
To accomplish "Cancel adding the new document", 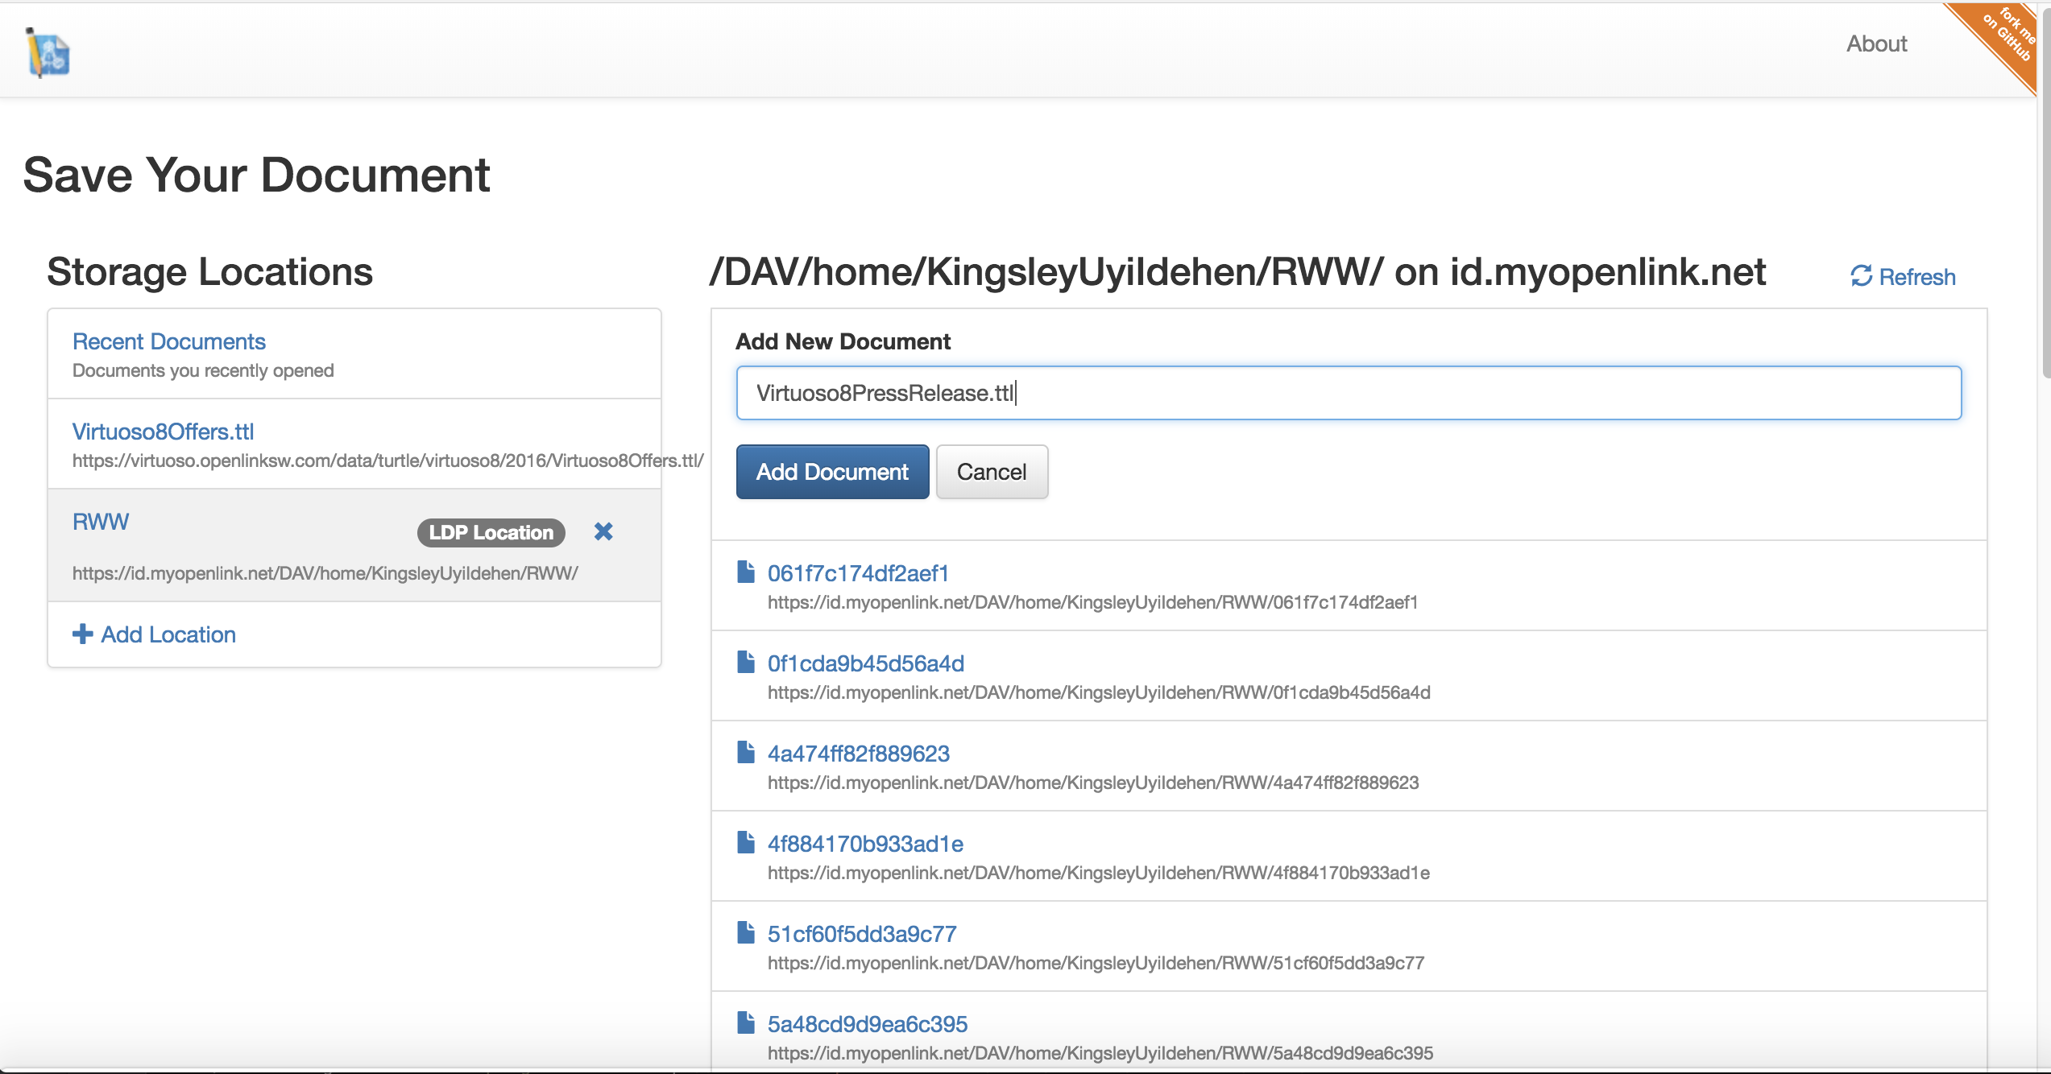I will pyautogui.click(x=992, y=472).
